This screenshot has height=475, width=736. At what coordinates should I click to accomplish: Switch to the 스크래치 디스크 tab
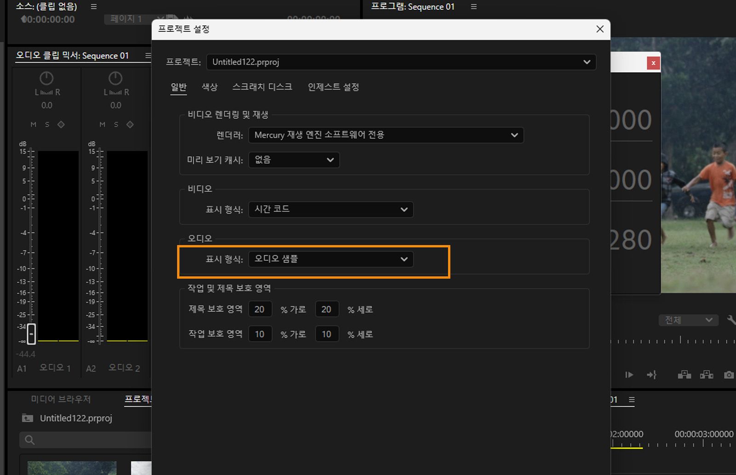click(x=262, y=86)
